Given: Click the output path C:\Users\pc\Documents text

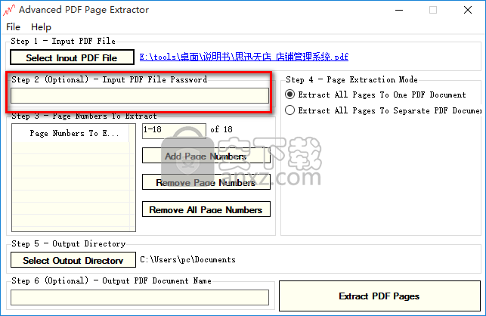Looking at the screenshot, I should pos(187,259).
